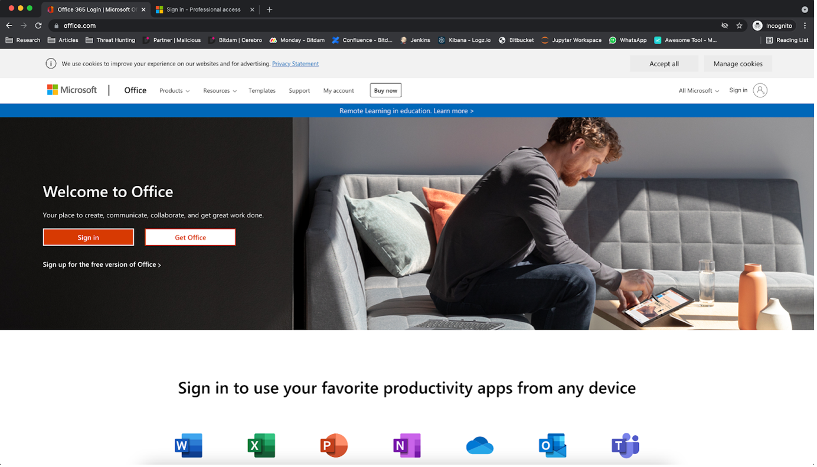Open the Articles bookmarks folder
817x467 pixels.
(x=63, y=40)
